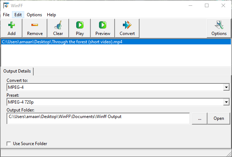Click the Output Folder path field
The image size is (232, 157).
[x=98, y=118]
